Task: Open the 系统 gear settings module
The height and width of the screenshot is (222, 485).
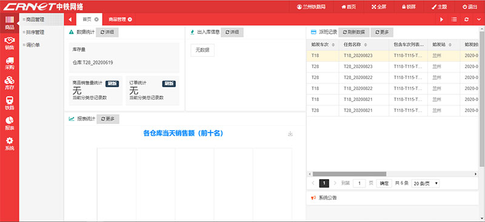Action: pos(10,144)
